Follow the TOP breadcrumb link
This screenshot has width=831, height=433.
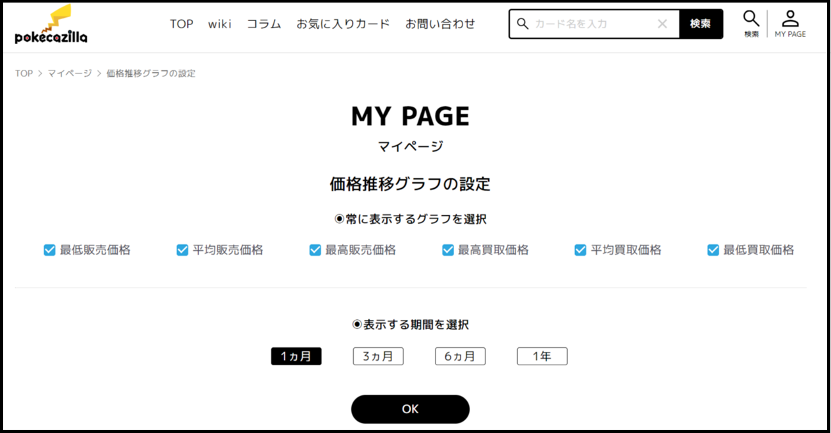click(24, 74)
